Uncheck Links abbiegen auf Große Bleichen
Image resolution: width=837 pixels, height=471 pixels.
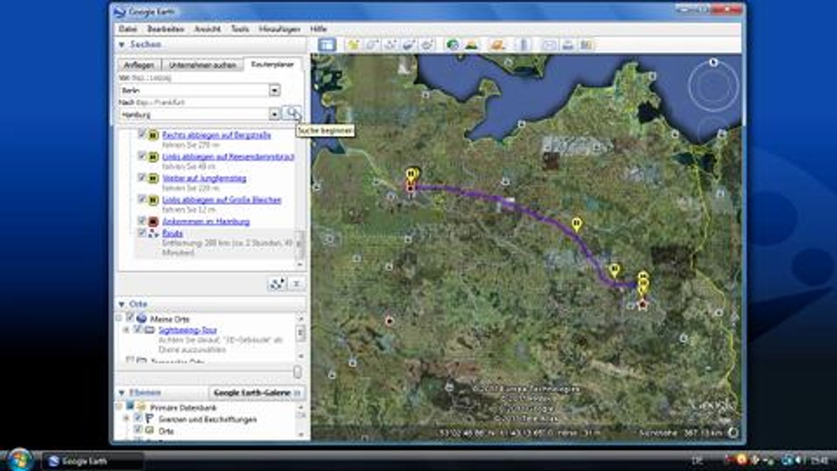142,199
